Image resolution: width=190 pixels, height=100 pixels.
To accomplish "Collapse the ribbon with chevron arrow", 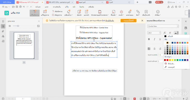I will point(187,7).
